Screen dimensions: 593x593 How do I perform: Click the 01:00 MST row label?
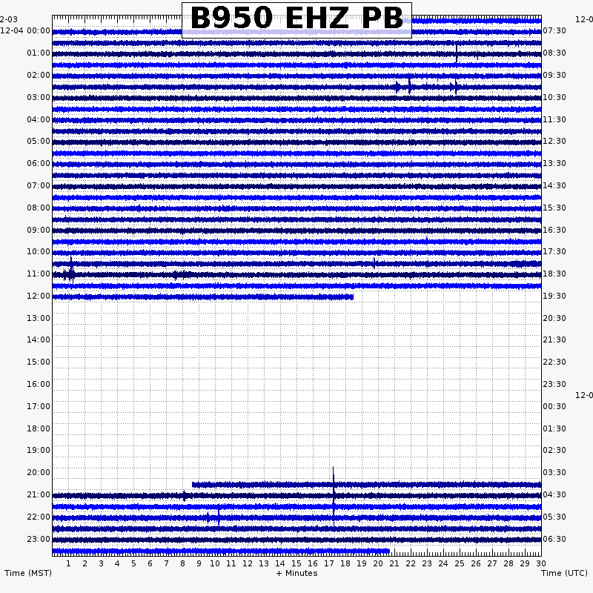pyautogui.click(x=39, y=53)
